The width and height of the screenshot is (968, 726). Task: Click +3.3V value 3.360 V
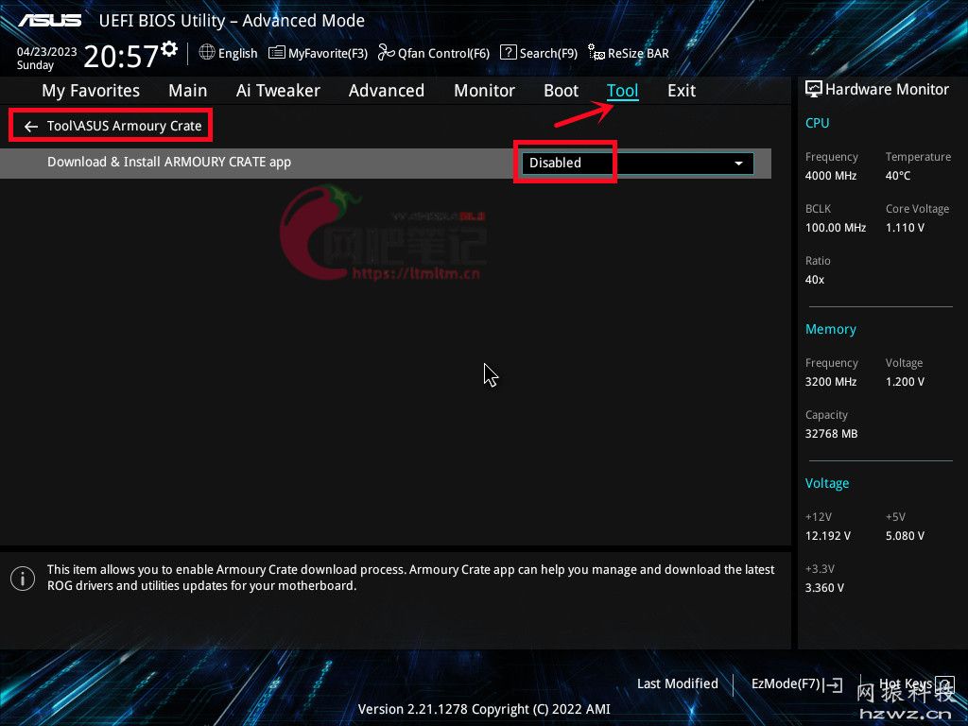[824, 588]
